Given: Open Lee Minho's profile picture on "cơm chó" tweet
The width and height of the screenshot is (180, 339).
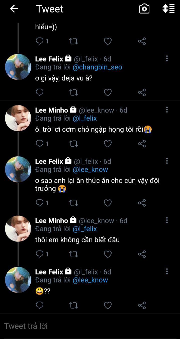Looking at the screenshot, I should tap(18, 118).
